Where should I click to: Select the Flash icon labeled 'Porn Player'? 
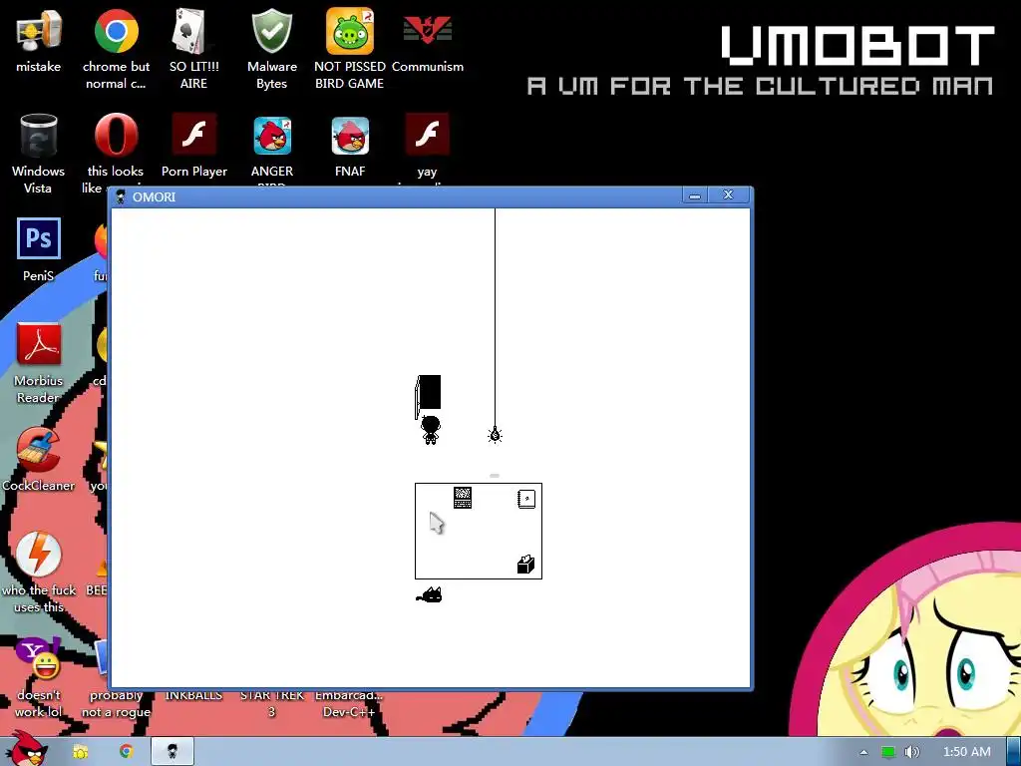[x=194, y=135]
